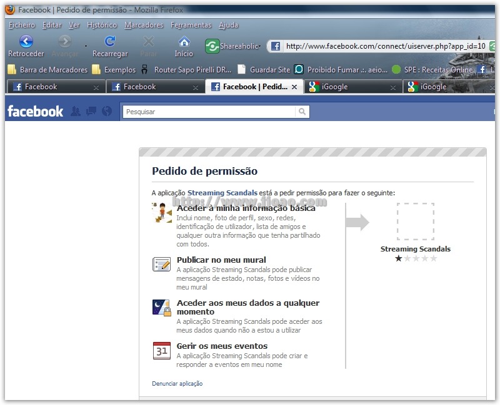Screen dimensions: 500x405
Task: Click the Facebook favicon in address bar
Action: pyautogui.click(x=276, y=46)
